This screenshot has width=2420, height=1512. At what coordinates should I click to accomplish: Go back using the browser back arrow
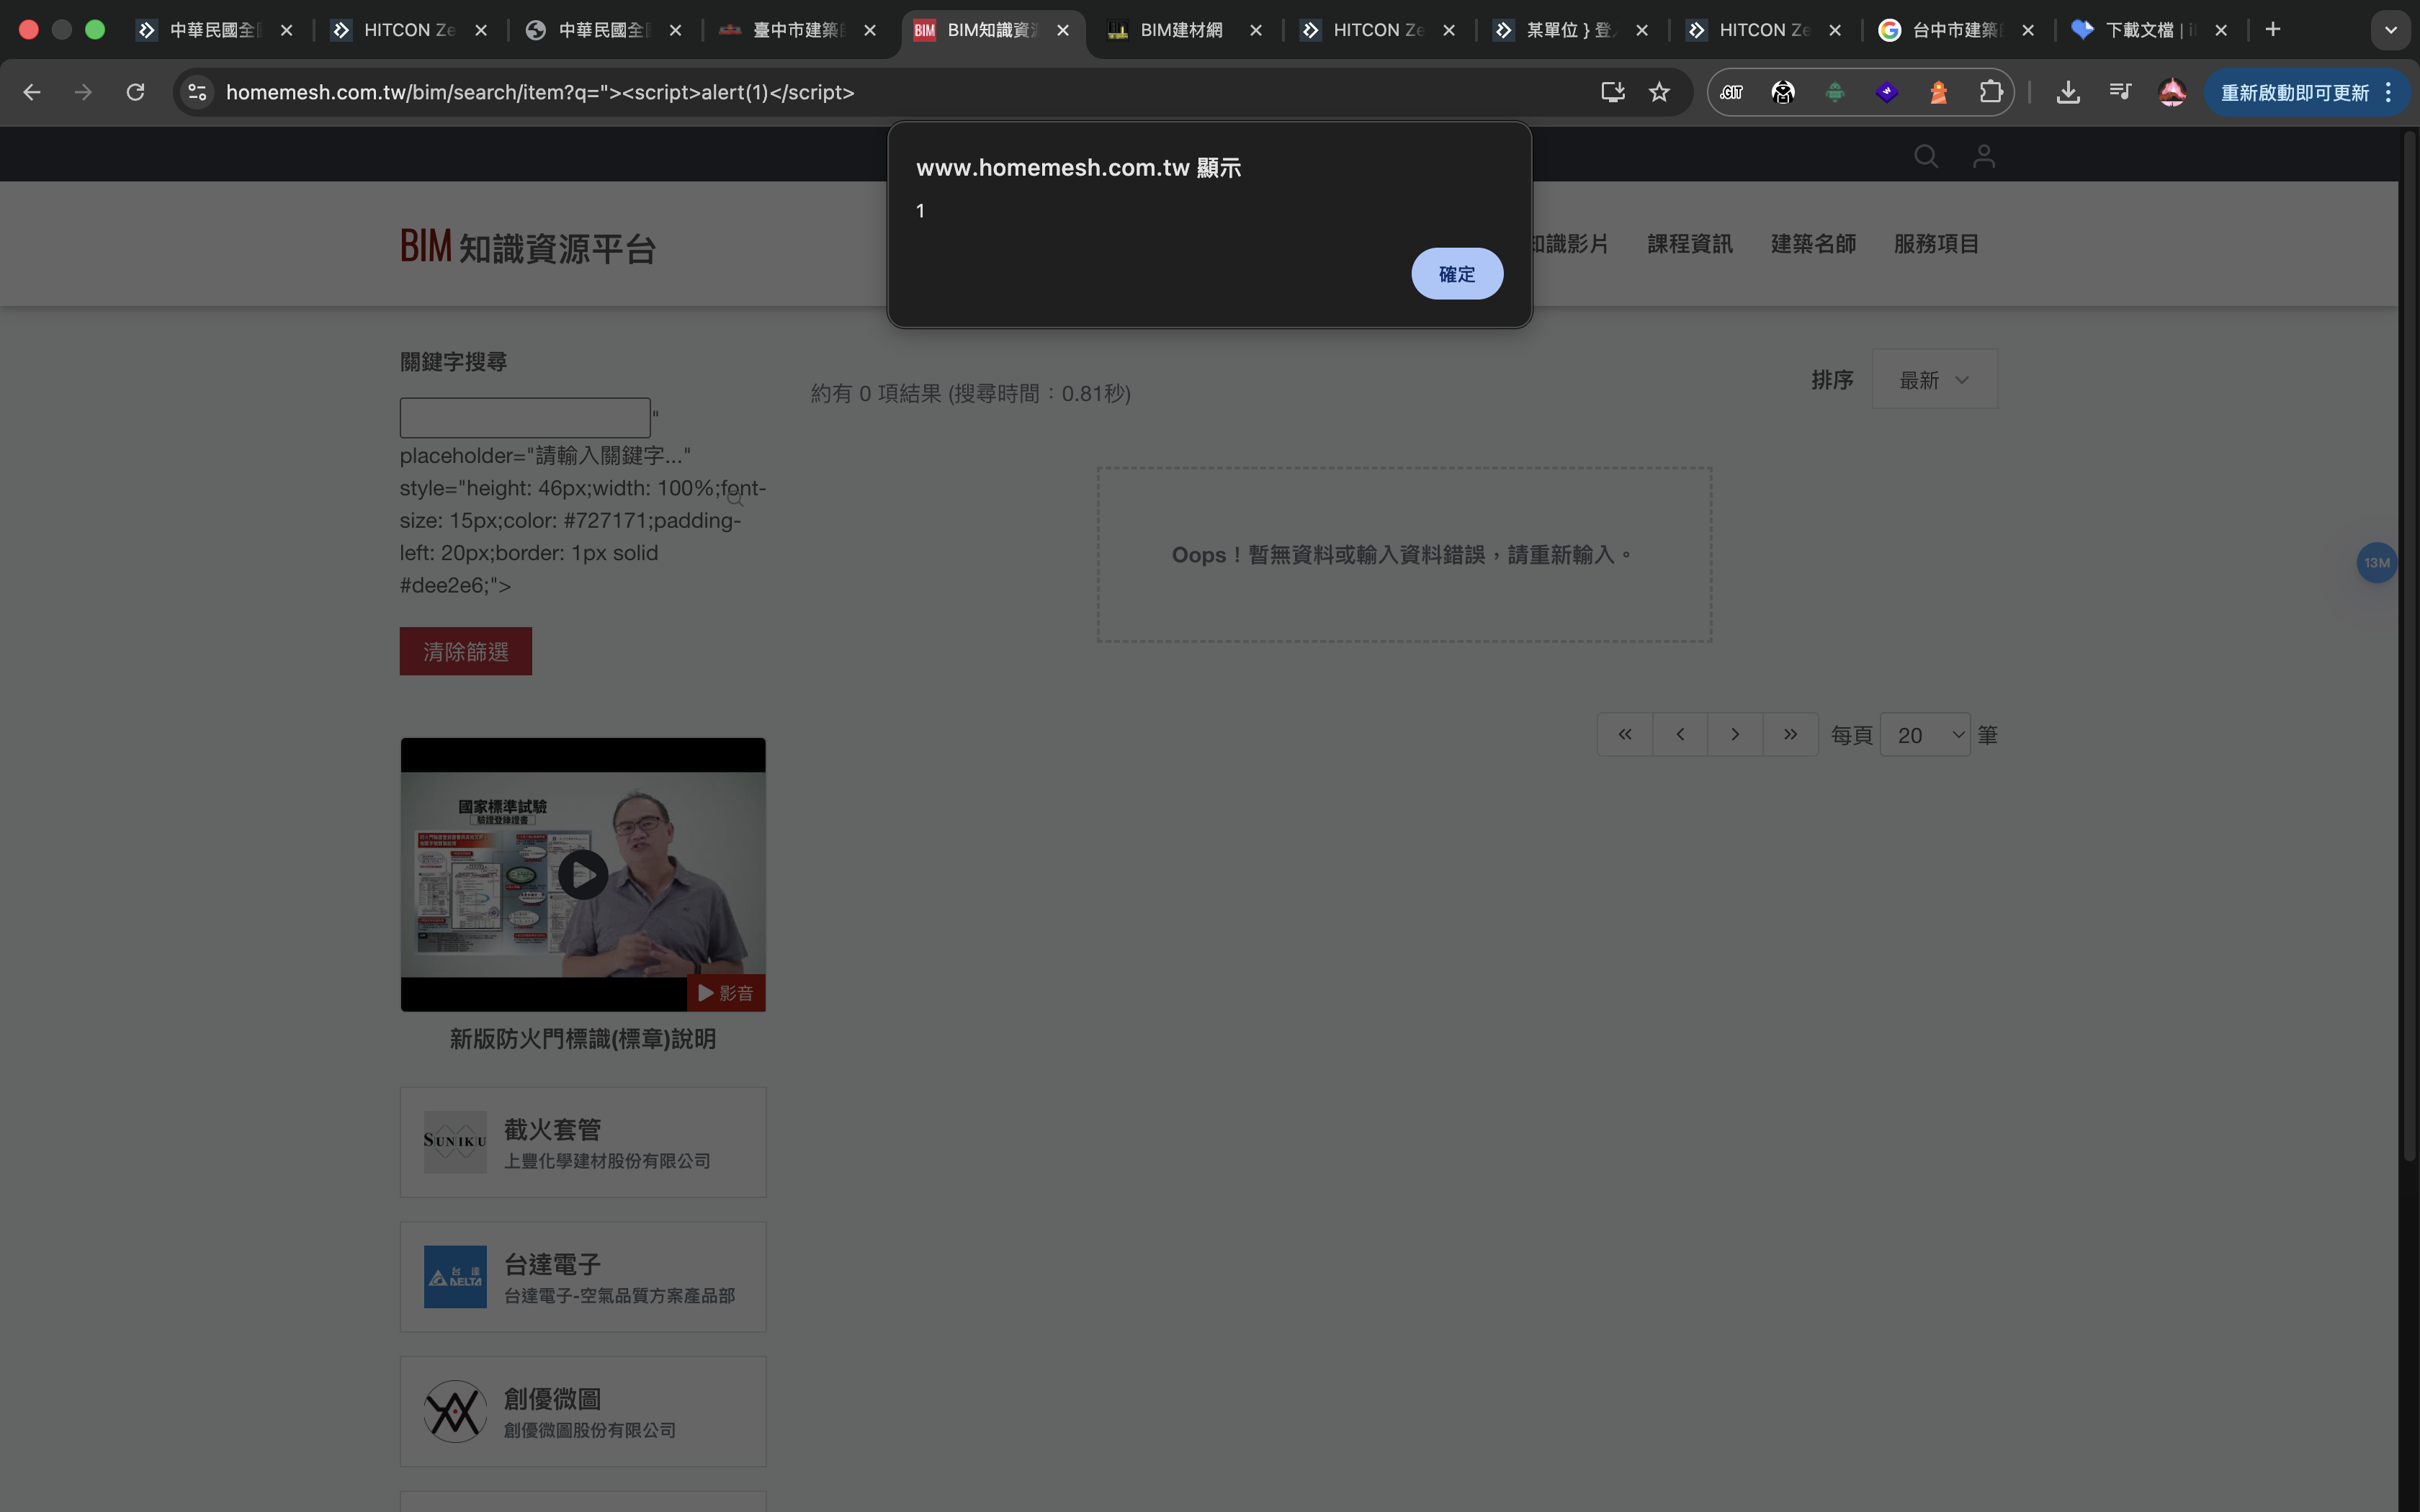[32, 92]
